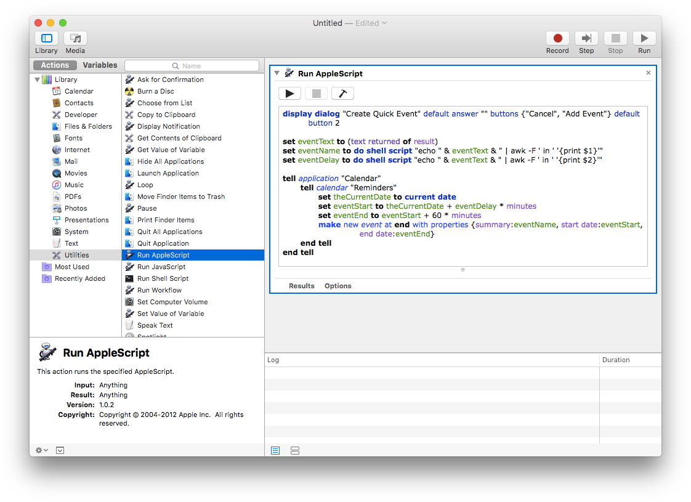Select Calendar category in Library
This screenshot has height=502, width=691.
(x=79, y=91)
